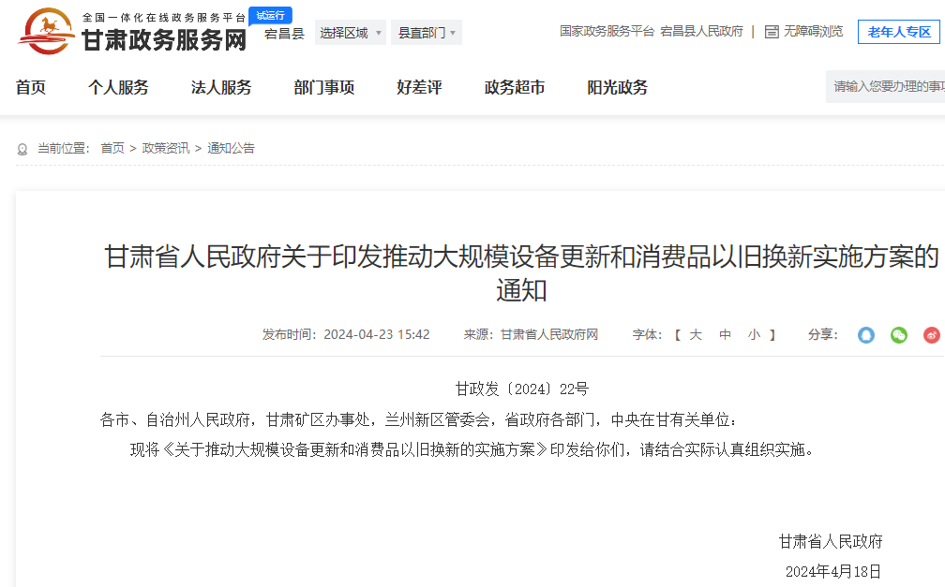Click the accessibility browsing icon
Screen dimensions: 945x587
click(x=772, y=32)
